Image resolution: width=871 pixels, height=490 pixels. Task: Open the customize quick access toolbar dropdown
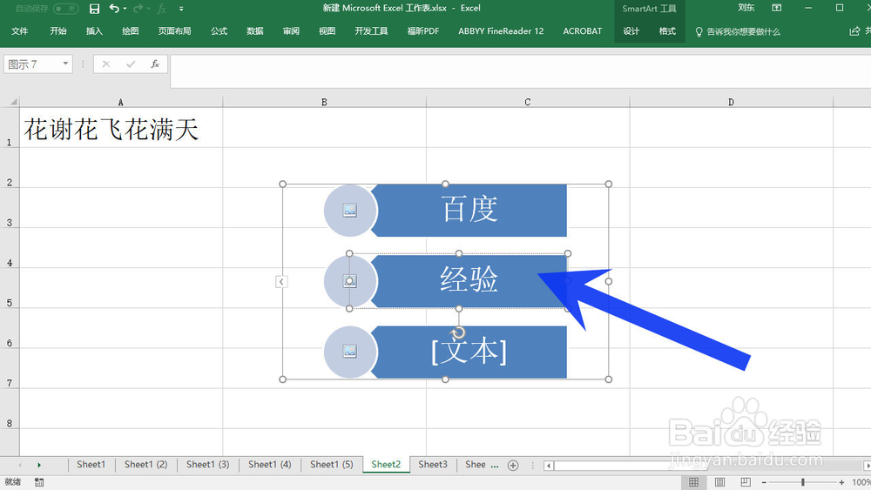click(181, 9)
